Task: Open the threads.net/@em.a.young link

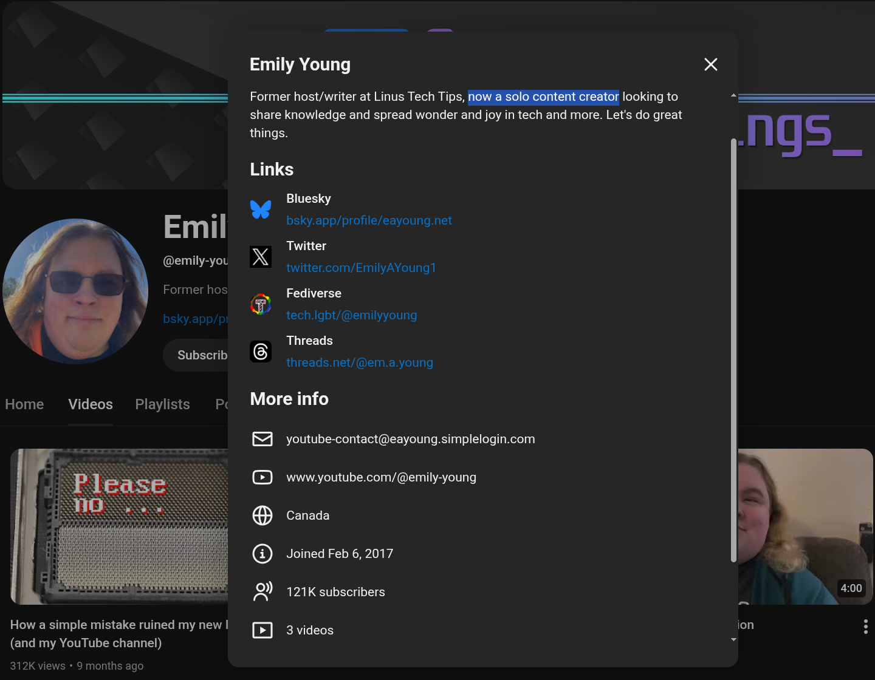Action: point(360,362)
